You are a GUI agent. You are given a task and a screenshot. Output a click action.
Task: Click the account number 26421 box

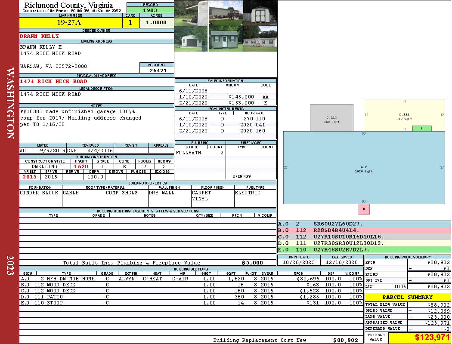click(x=157, y=70)
